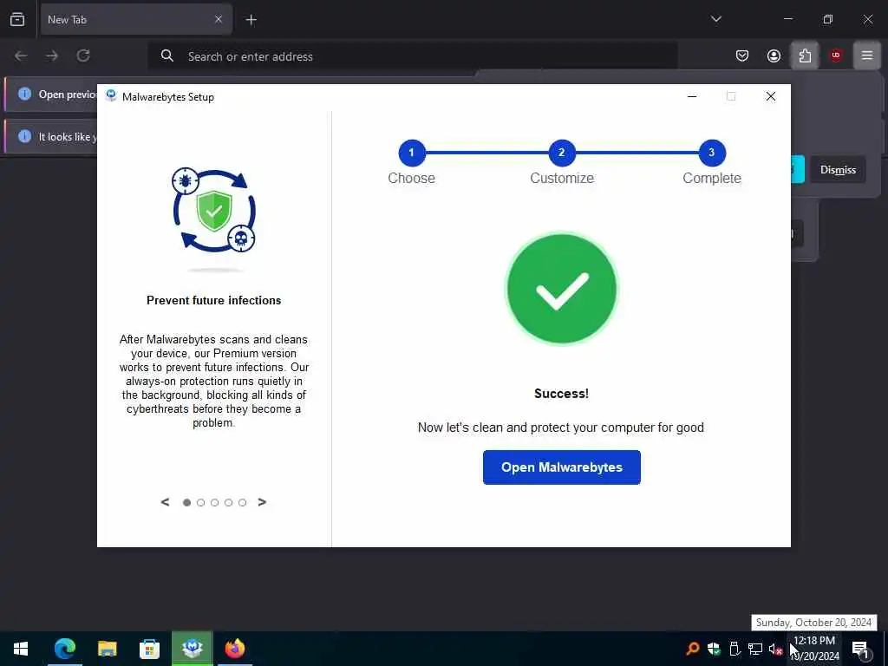Select the New Tab tab
Viewport: 888px width, 666px height.
136,19
